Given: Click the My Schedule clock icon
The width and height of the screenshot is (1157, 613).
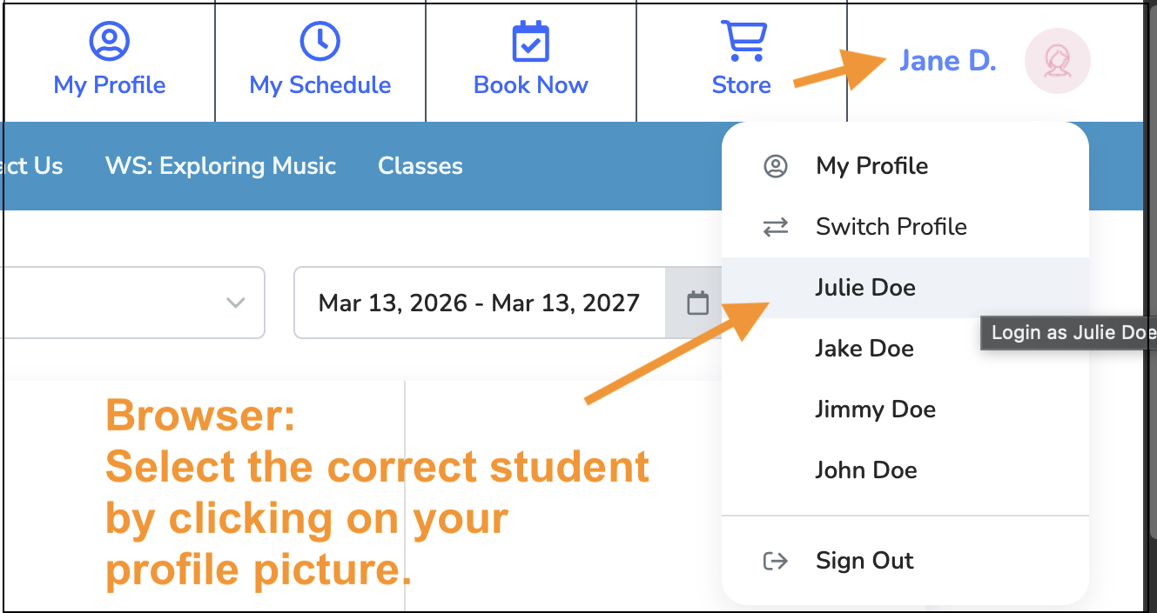Looking at the screenshot, I should click(320, 41).
